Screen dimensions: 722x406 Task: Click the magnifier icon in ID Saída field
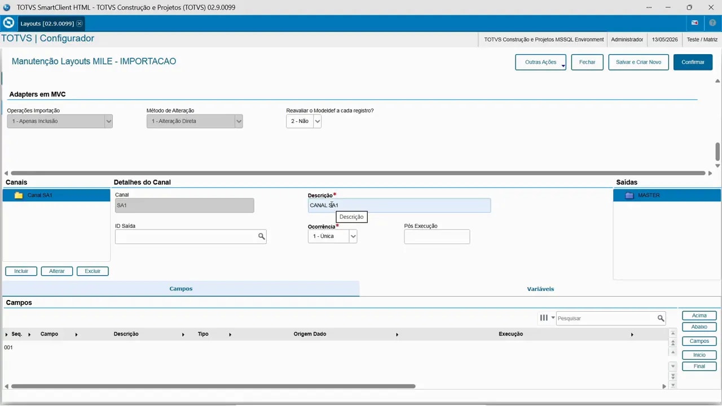tap(262, 236)
